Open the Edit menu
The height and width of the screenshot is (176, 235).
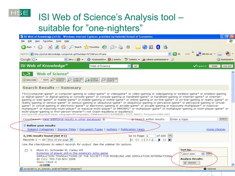point(30,41)
